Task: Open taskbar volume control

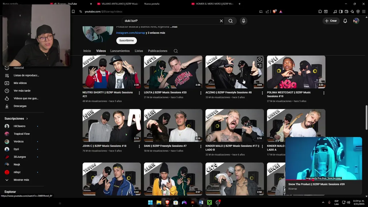Action: pos(348,202)
